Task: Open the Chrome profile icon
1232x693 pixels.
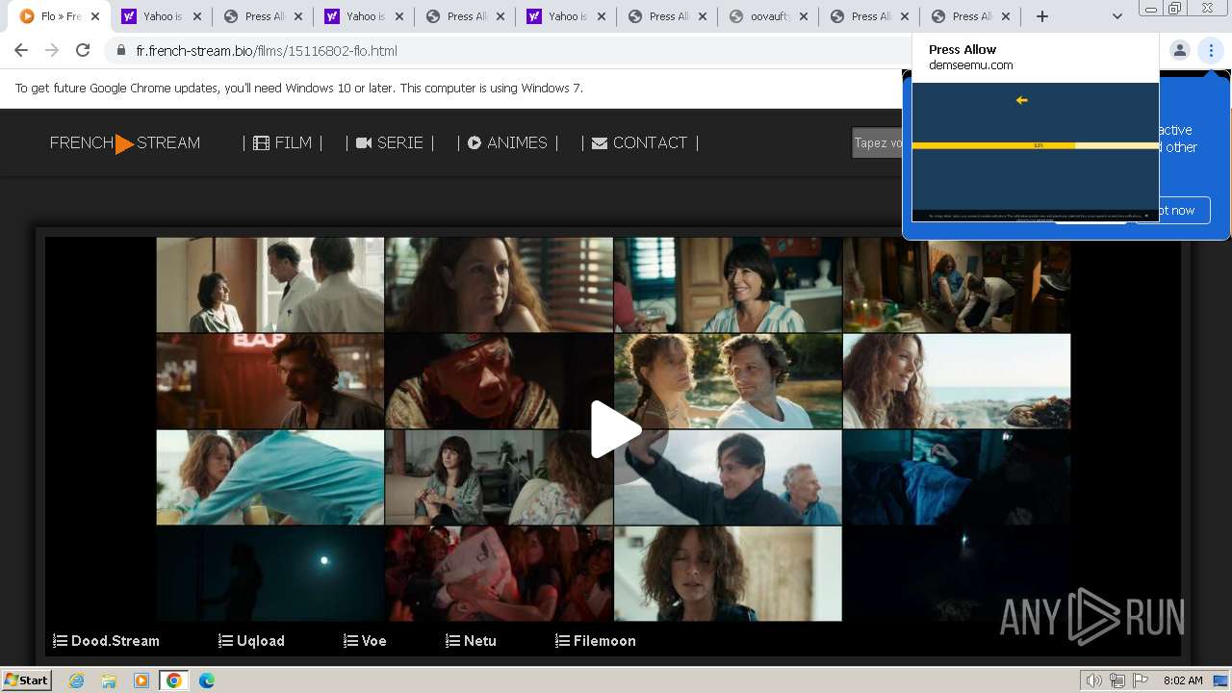Action: click(1179, 50)
